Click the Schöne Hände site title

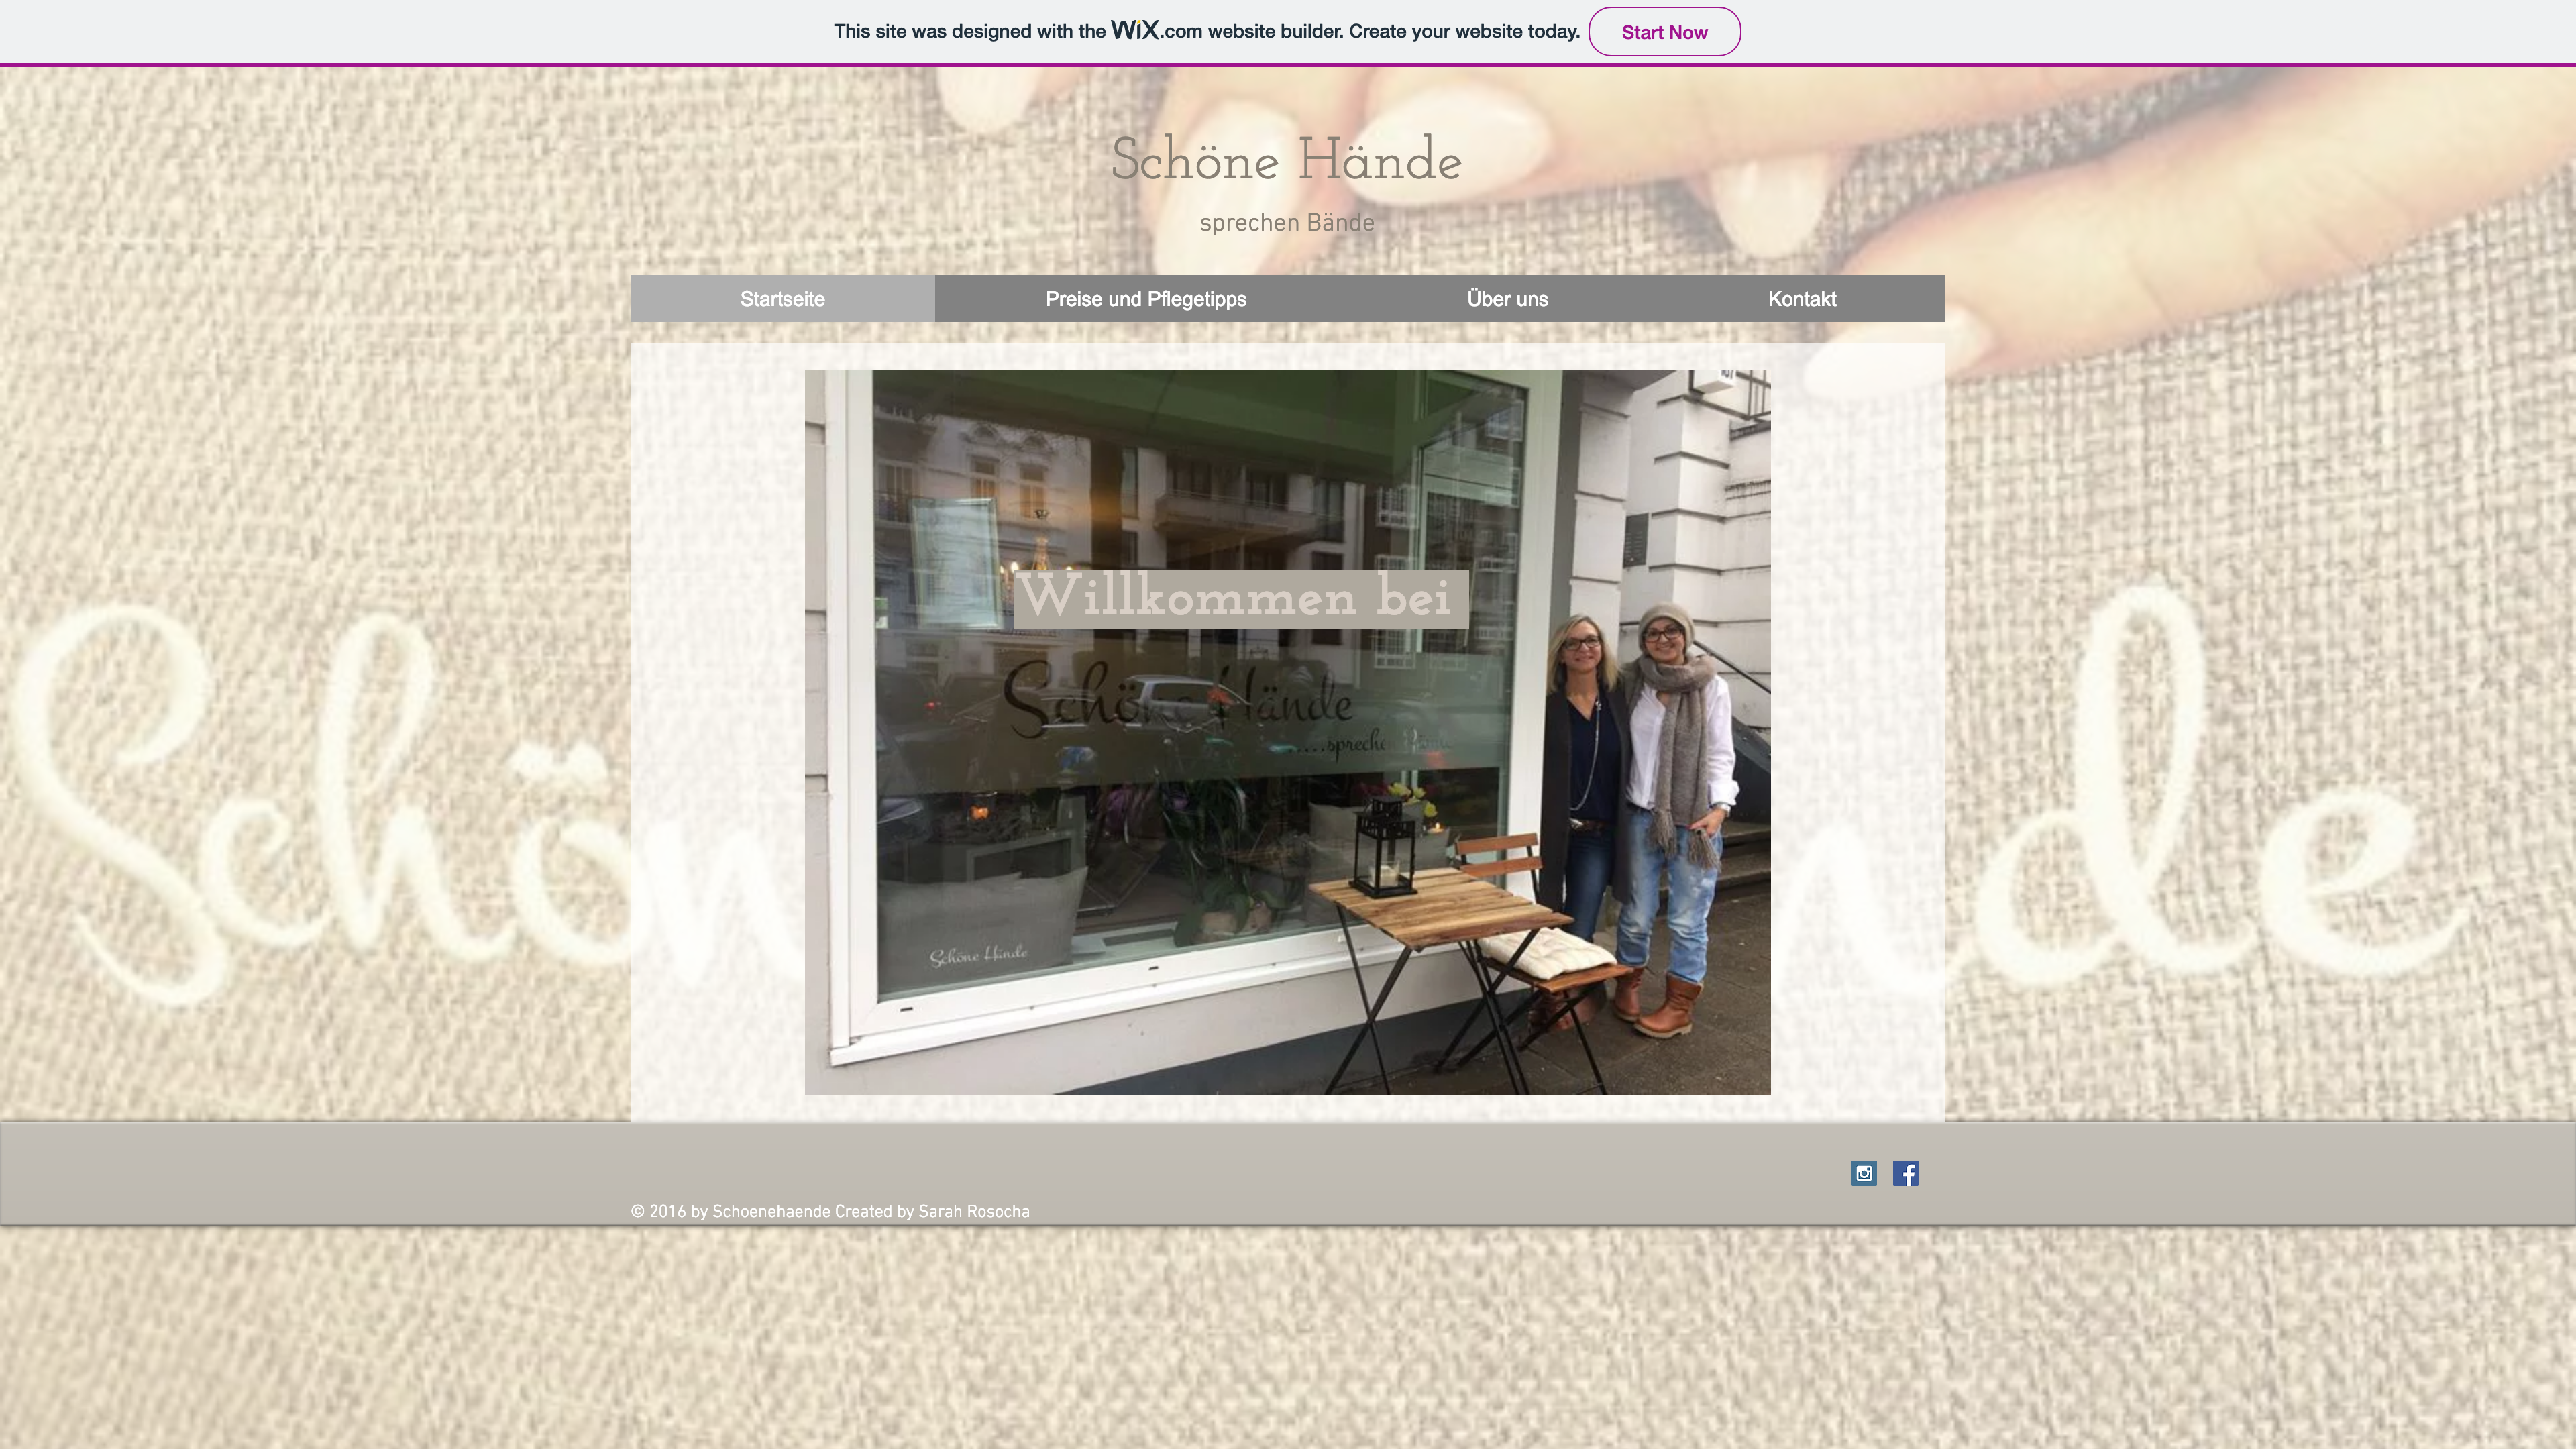pyautogui.click(x=1286, y=160)
